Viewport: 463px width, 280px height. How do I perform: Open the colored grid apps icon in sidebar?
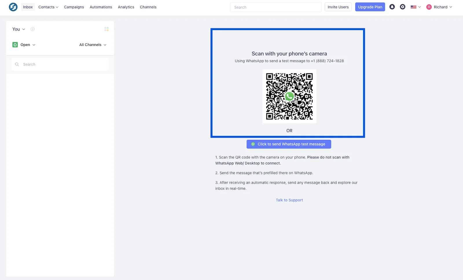(106, 29)
